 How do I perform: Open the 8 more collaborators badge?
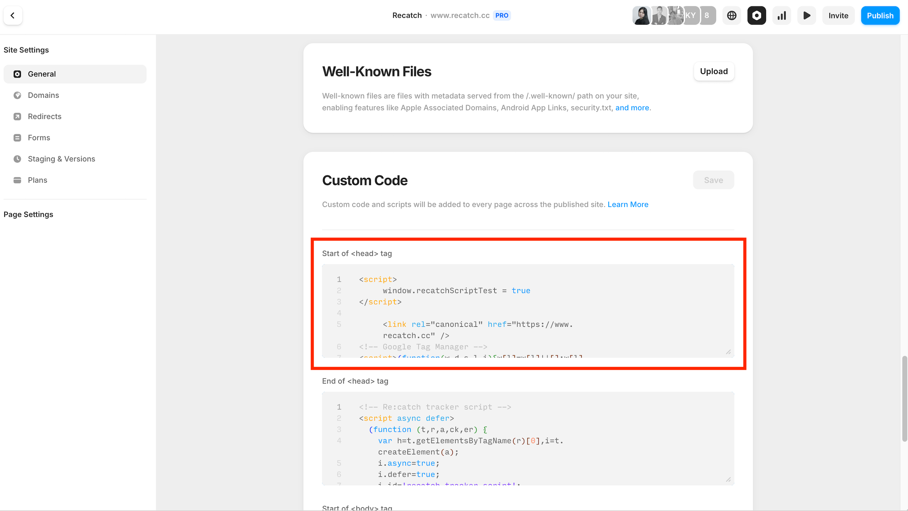[707, 15]
